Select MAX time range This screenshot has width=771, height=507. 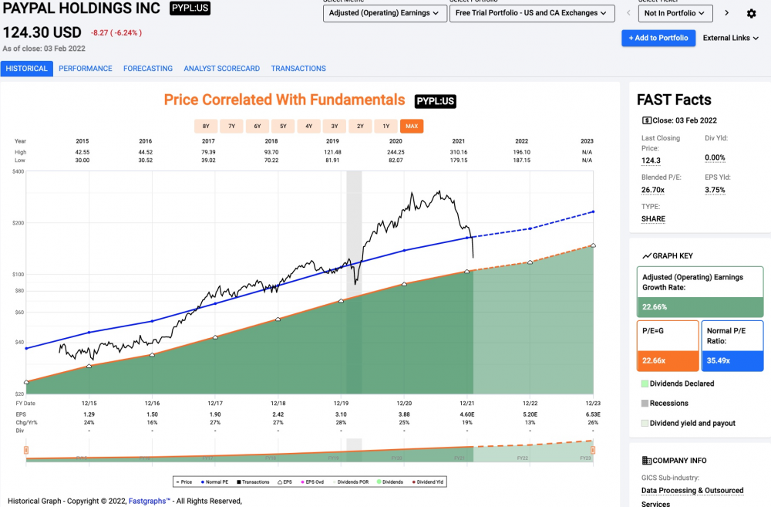(412, 126)
